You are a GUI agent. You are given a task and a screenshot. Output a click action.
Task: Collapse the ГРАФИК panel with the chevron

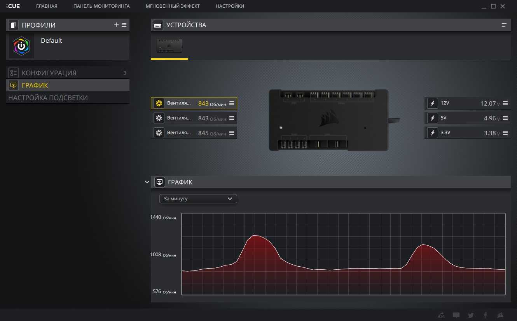[x=147, y=182]
